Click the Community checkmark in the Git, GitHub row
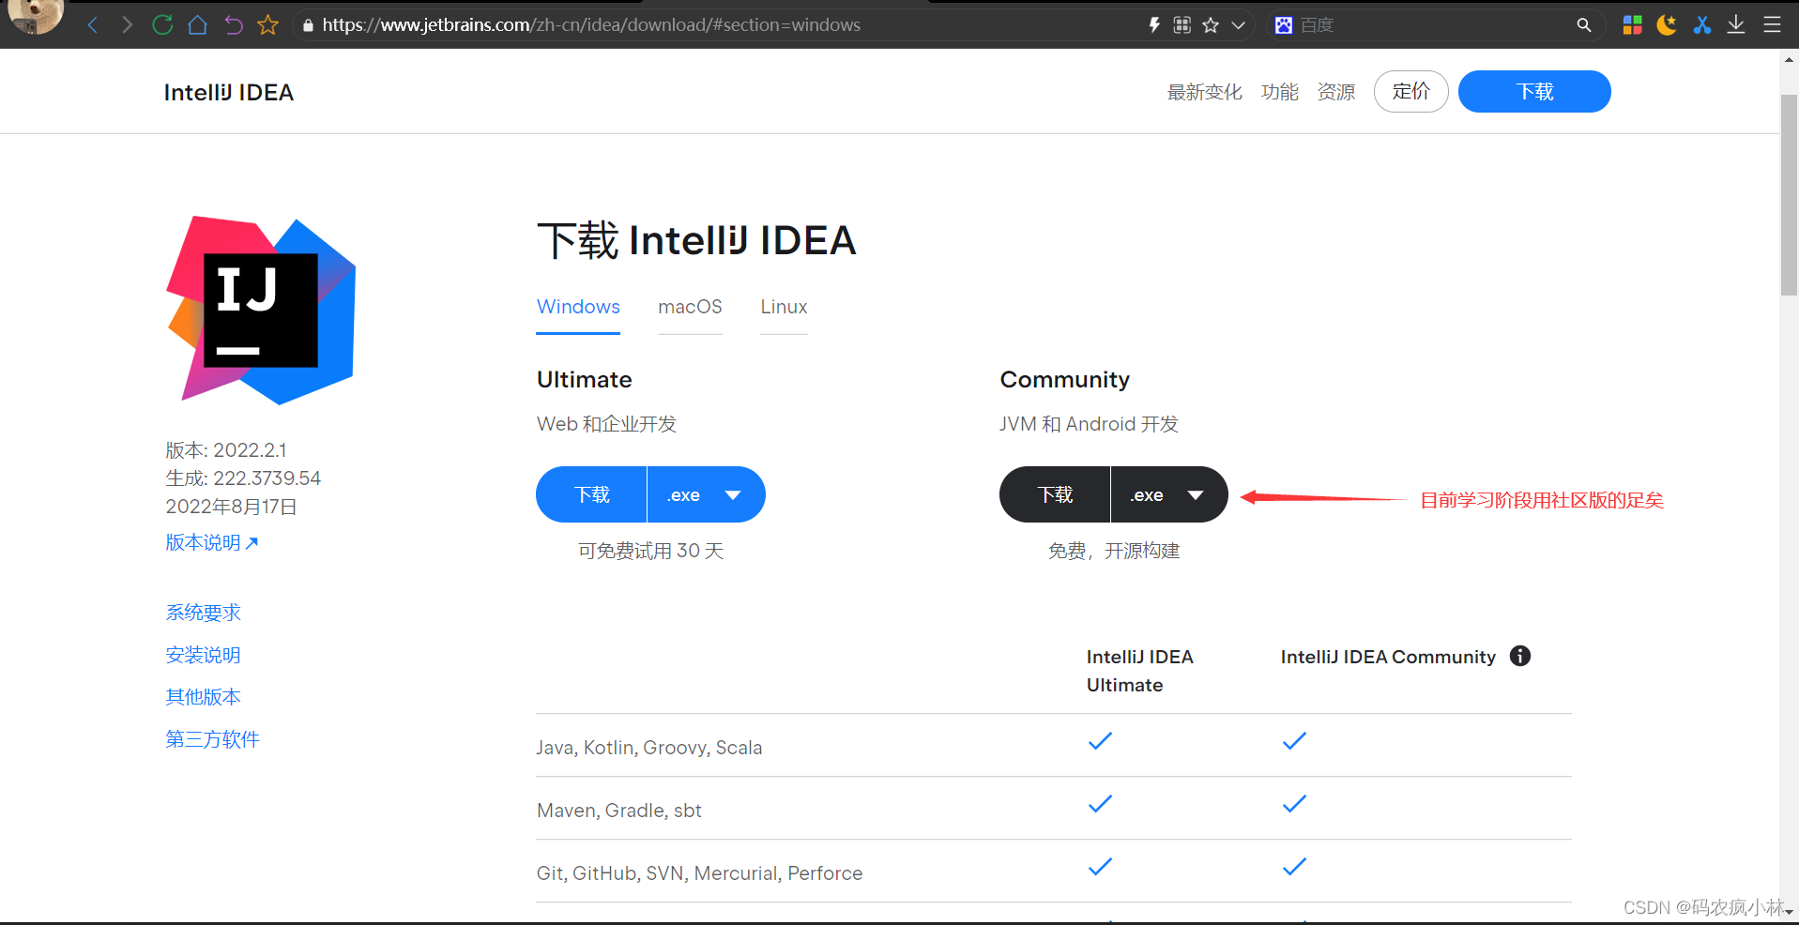Screen dimensions: 1799x925 pos(1294,867)
